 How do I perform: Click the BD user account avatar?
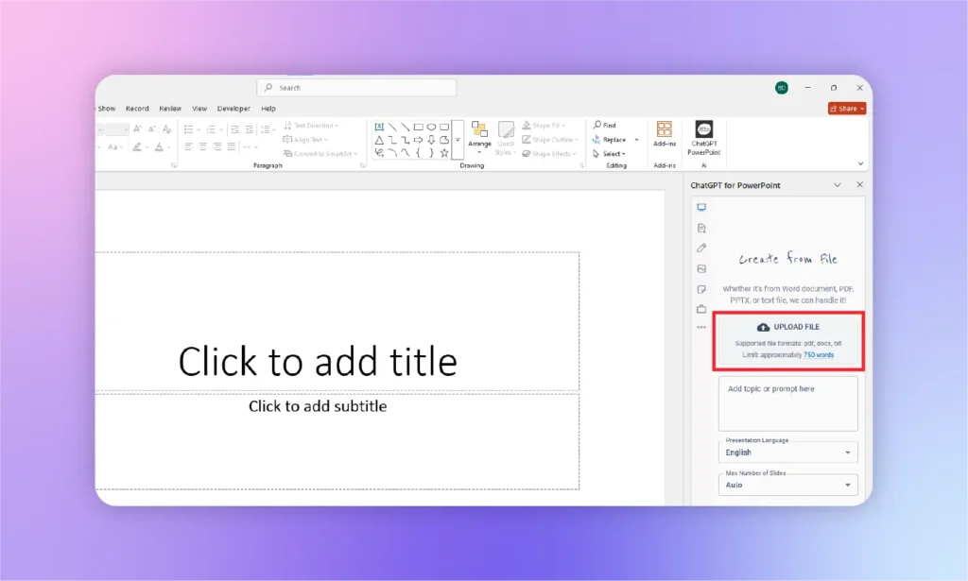tap(782, 88)
